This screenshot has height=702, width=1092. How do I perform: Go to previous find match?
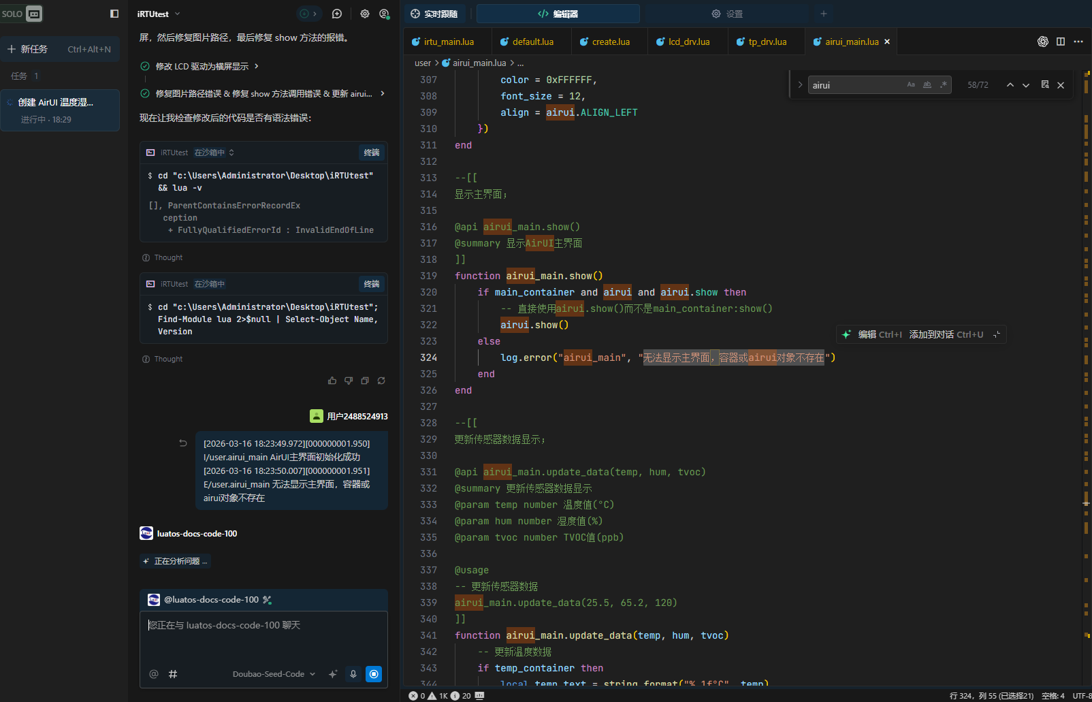[1010, 85]
